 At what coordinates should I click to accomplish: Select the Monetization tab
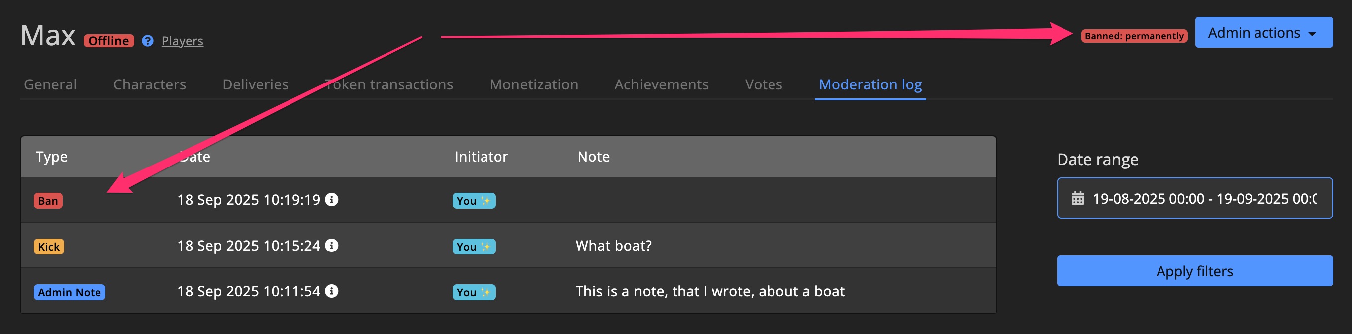coord(533,84)
